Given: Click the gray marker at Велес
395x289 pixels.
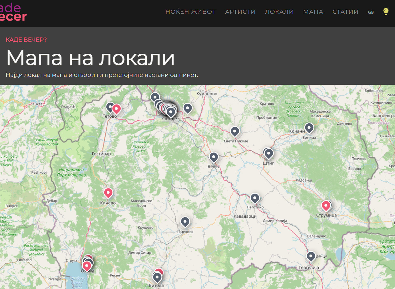Looking at the screenshot, I should [214, 157].
